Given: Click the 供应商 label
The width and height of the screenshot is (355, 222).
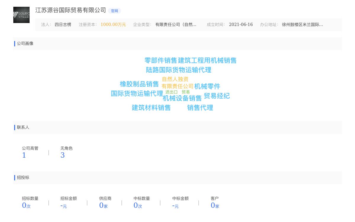Looking at the screenshot, I should point(105,199).
